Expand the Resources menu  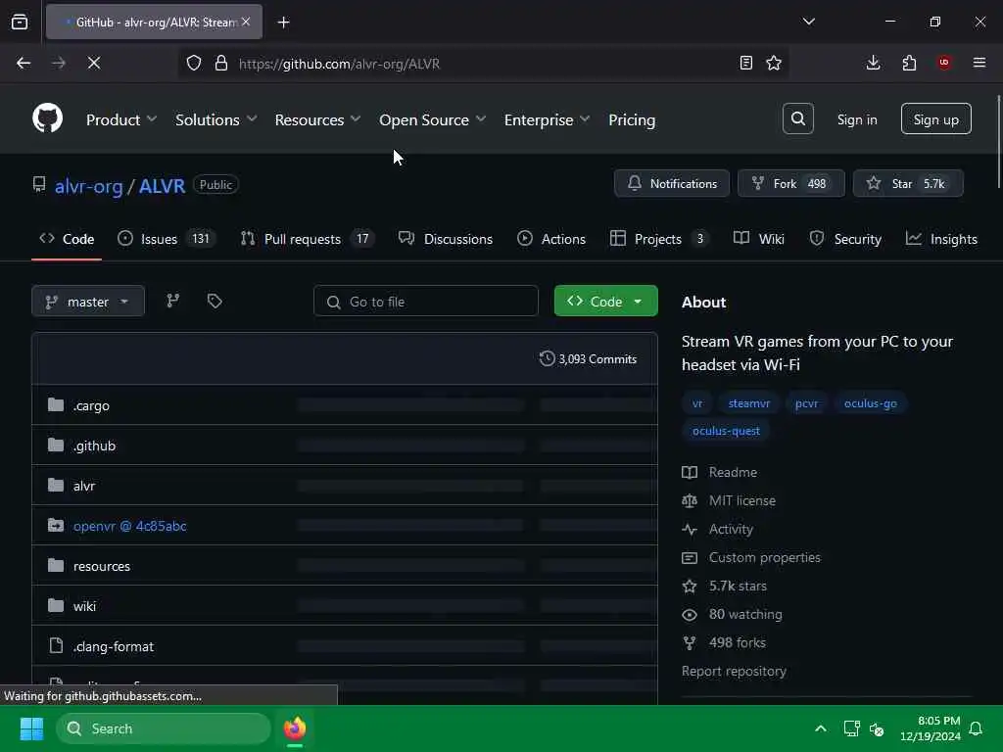tap(317, 119)
